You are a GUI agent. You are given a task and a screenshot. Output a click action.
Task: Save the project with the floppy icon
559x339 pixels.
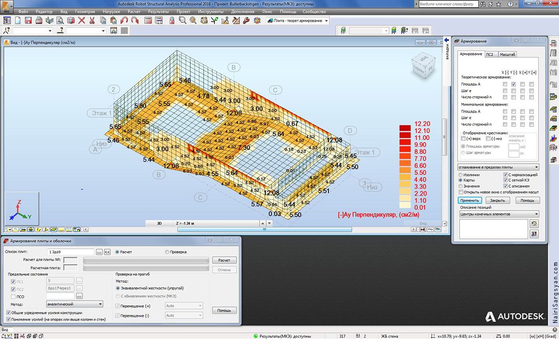tap(28, 20)
